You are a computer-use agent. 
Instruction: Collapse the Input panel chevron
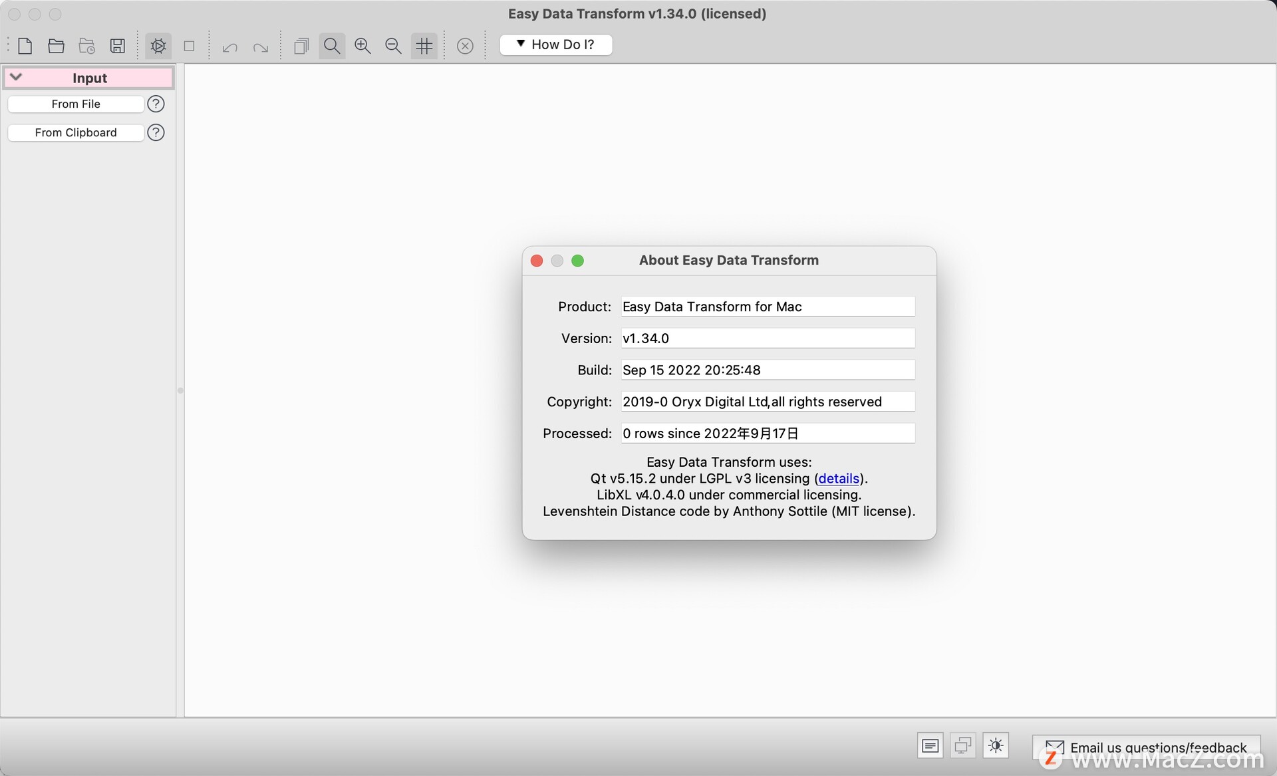point(17,77)
